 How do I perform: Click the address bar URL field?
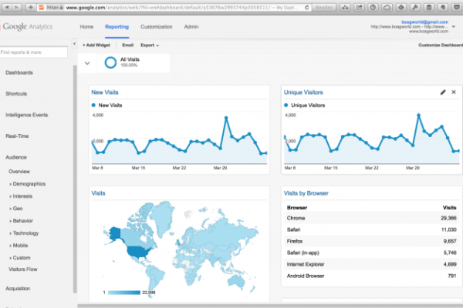click(x=174, y=8)
